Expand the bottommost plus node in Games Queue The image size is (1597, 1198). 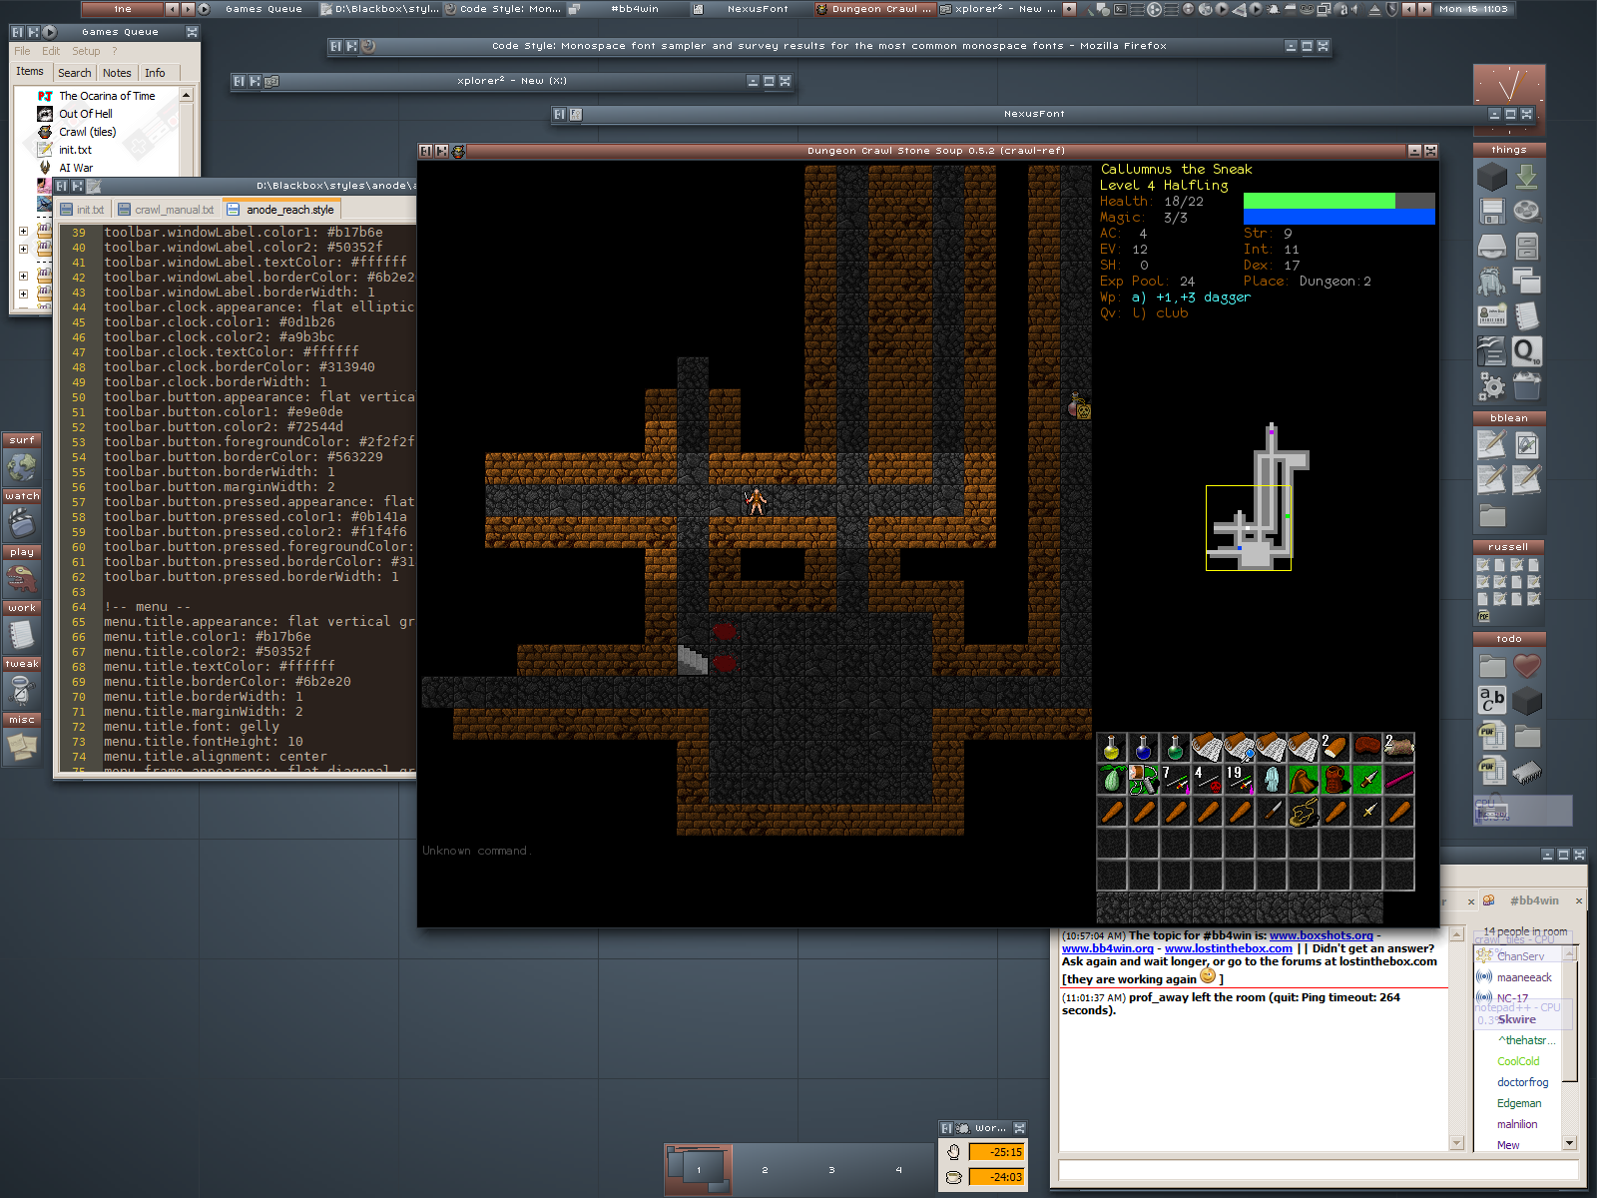pos(23,294)
